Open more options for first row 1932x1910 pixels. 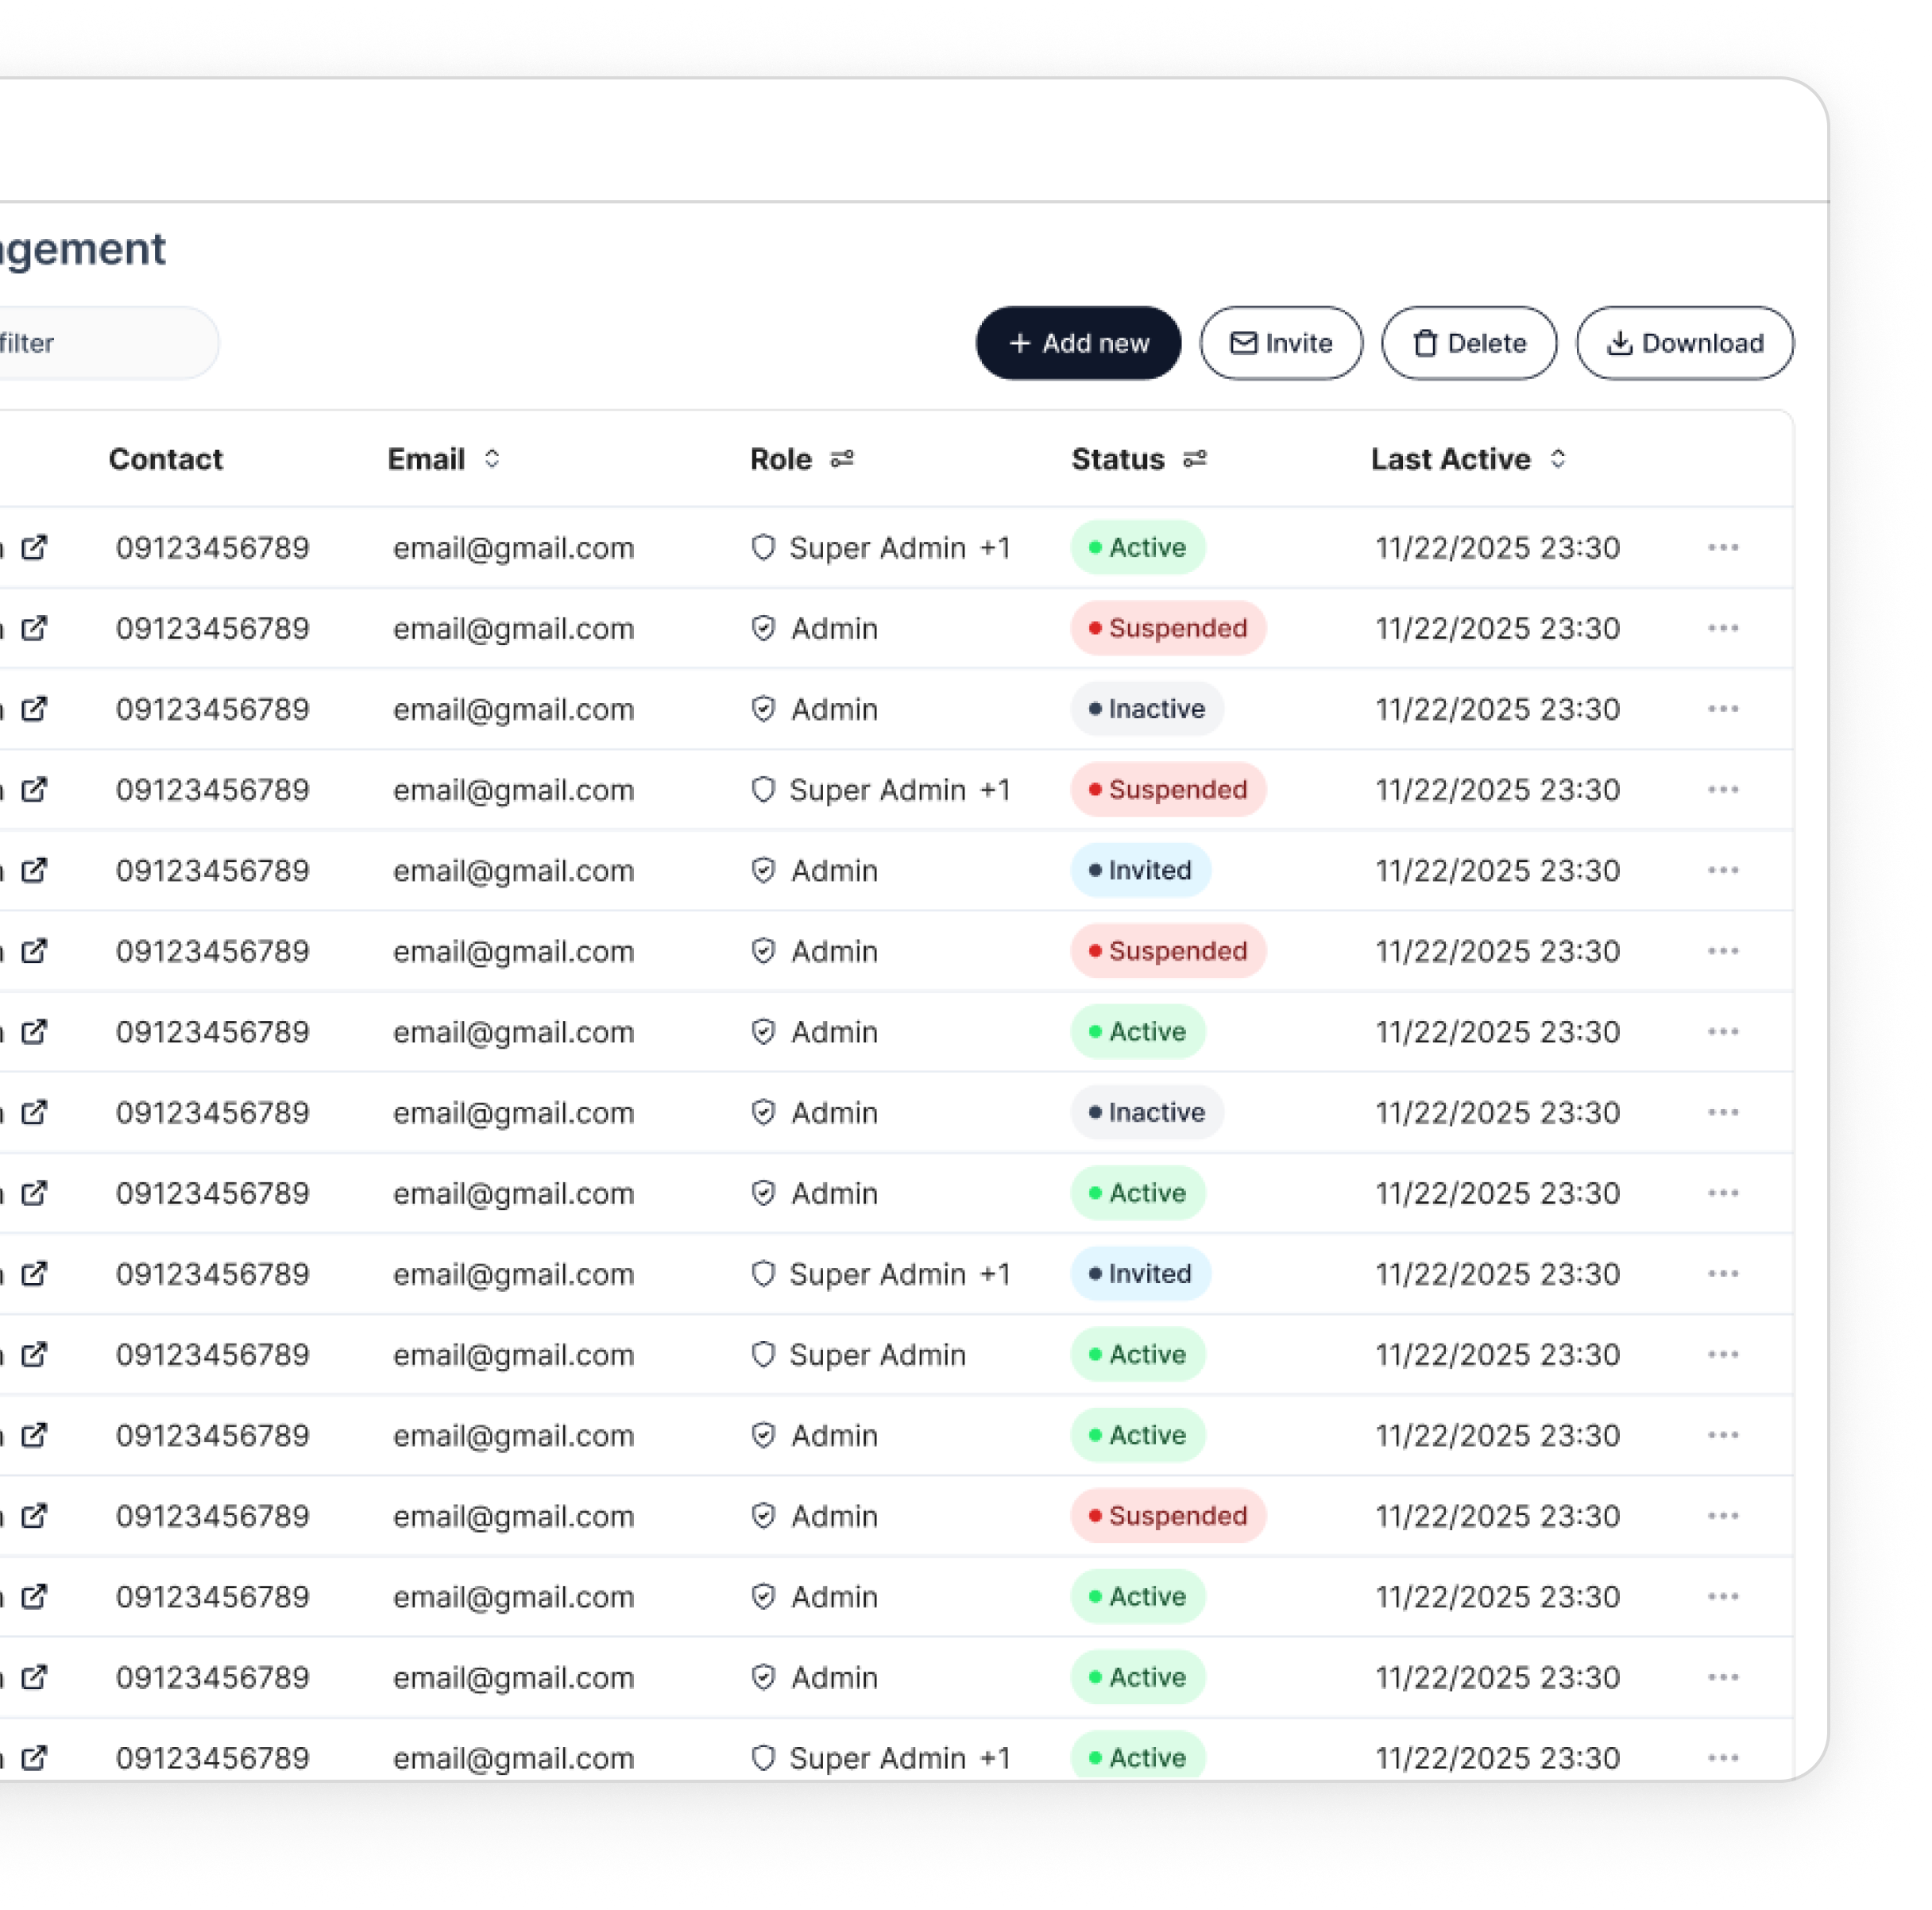1722,547
